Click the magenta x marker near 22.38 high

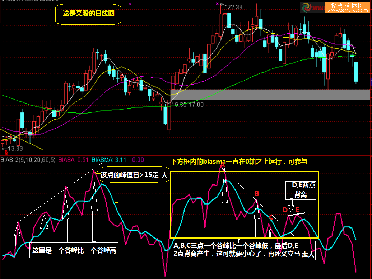pos(217,4)
